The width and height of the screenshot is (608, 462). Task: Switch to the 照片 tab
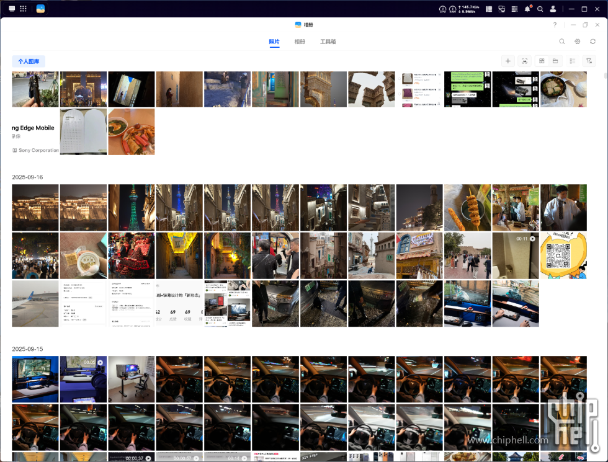tap(274, 42)
